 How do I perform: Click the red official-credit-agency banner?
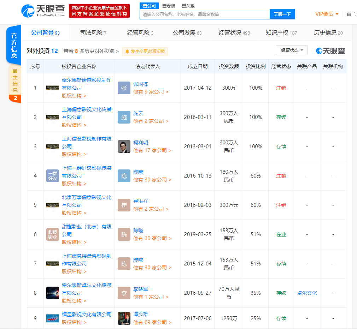[x=99, y=11]
